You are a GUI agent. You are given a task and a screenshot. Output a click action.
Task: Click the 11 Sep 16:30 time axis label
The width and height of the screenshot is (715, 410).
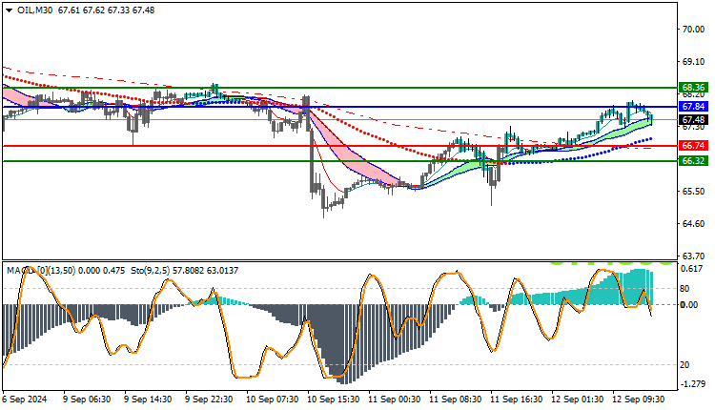pyautogui.click(x=517, y=400)
